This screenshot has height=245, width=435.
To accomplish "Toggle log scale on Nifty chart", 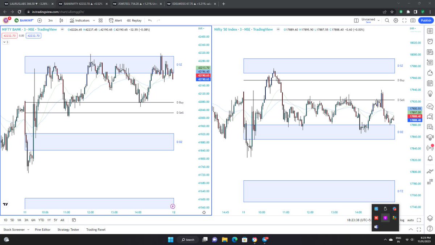I will (402, 220).
